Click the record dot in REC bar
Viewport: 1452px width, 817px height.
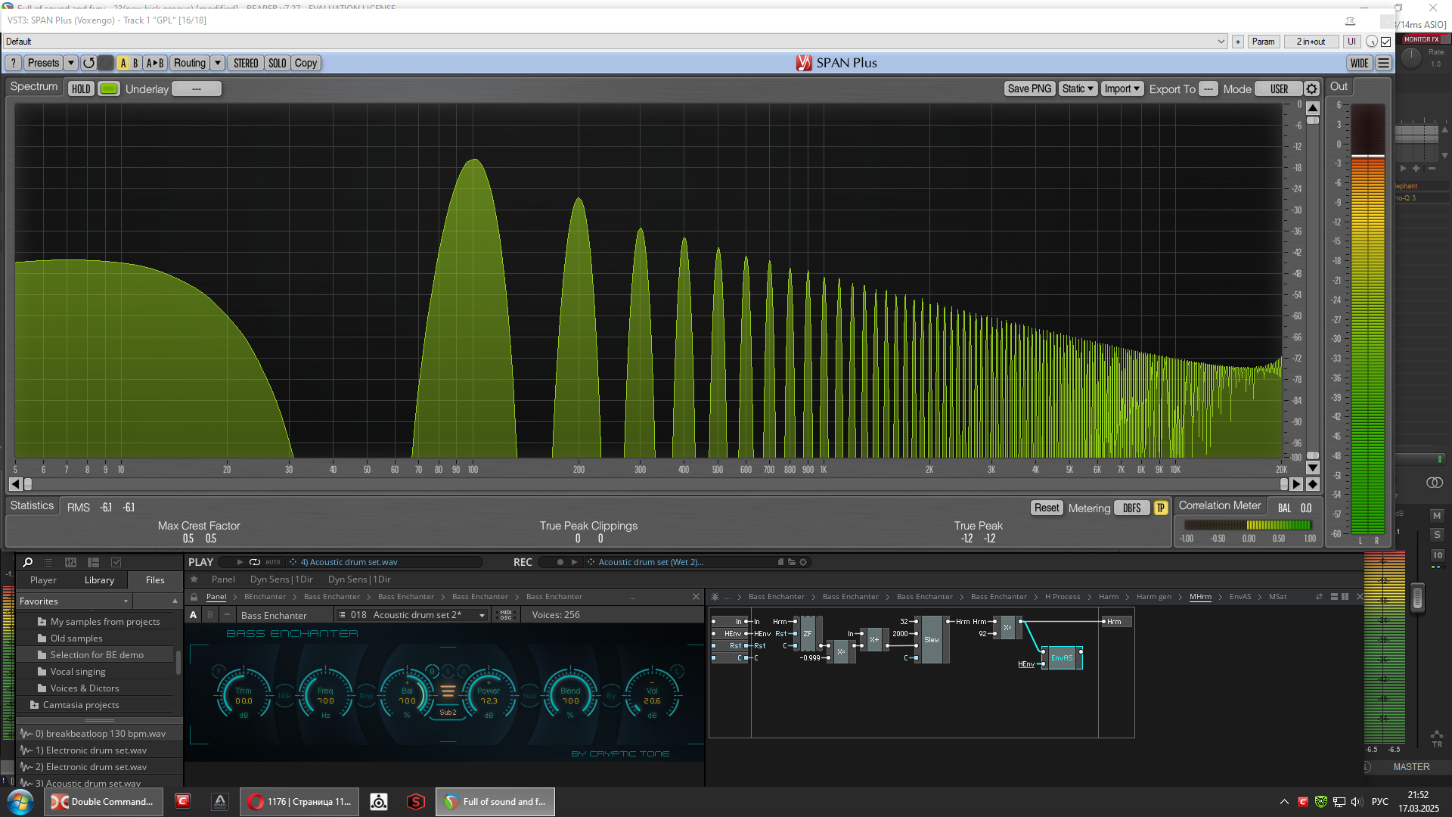click(x=560, y=562)
